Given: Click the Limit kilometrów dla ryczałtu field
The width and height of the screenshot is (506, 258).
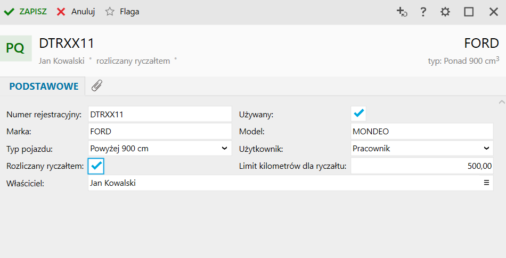Looking at the screenshot, I should tap(421, 166).
